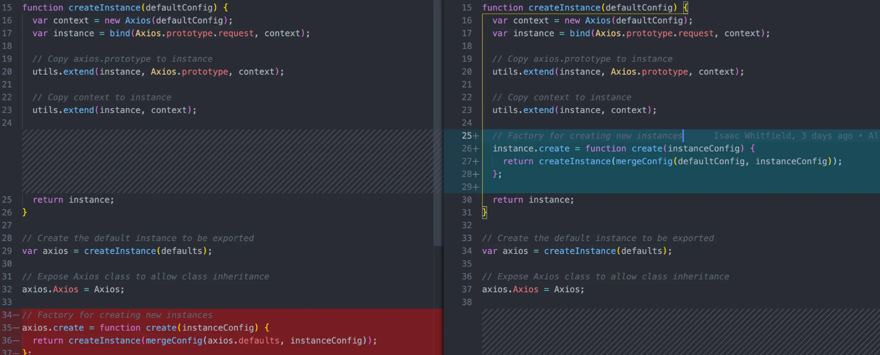Click "defaults" in axios.defaults on left line 36
Image resolution: width=880 pixels, height=355 pixels.
(x=259, y=341)
